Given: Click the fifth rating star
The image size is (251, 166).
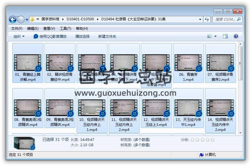Looking at the screenshot, I should click(x=212, y=140).
